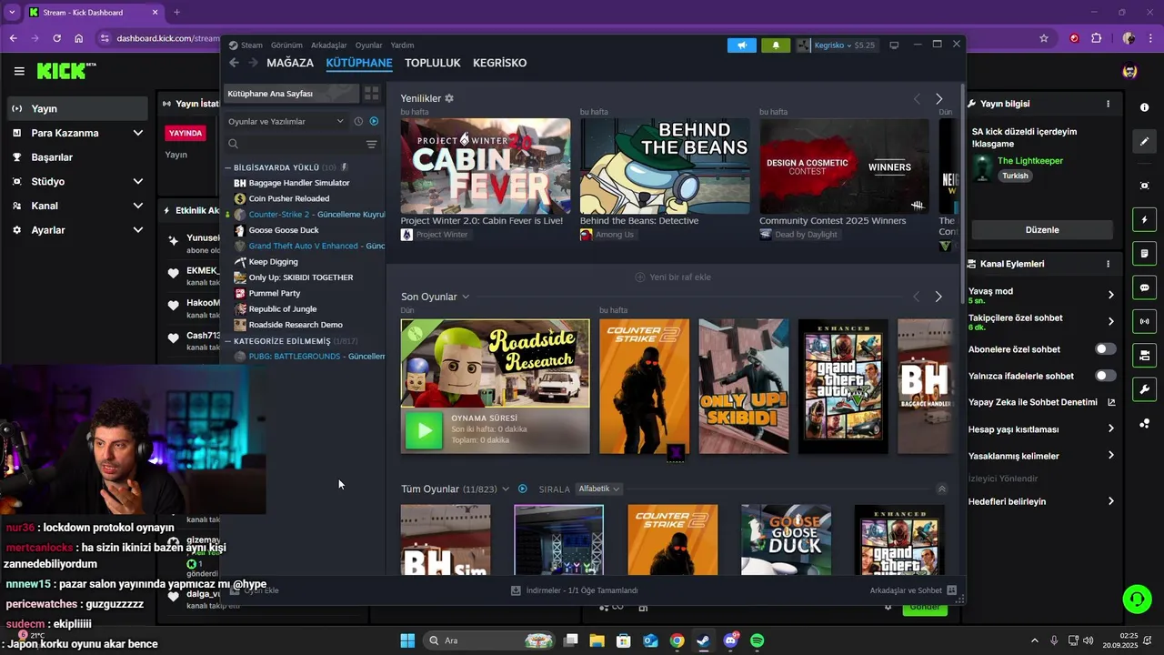Open Kick broadcast signal sidebar icon

pyautogui.click(x=1144, y=321)
